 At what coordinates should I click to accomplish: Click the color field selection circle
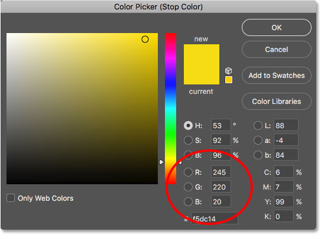(145, 40)
